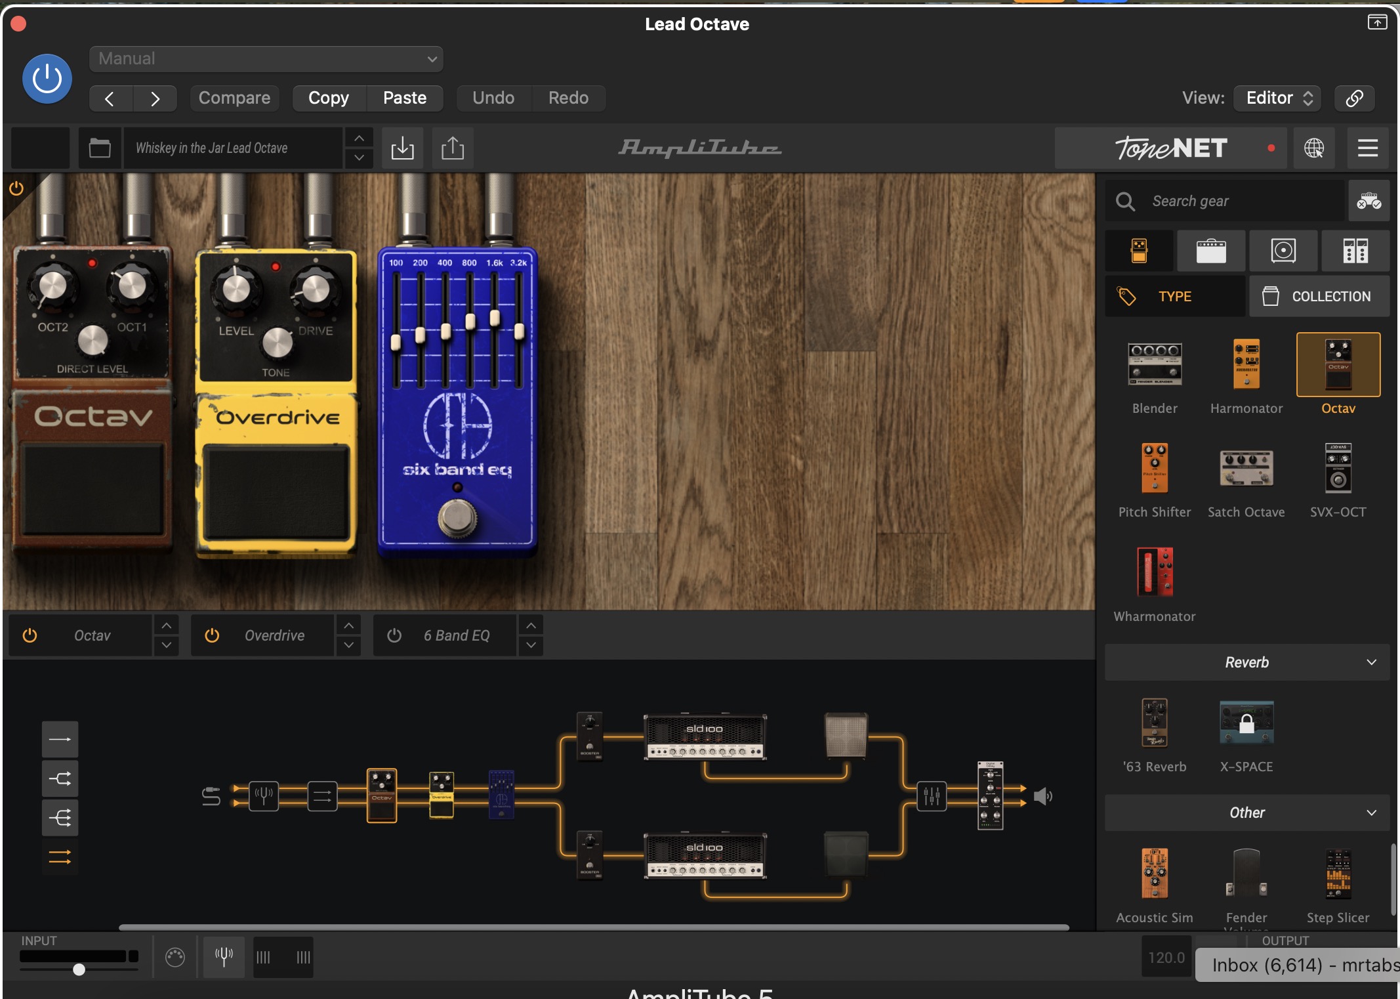This screenshot has width=1400, height=999.
Task: Click the link chain icon
Action: coord(1354,98)
